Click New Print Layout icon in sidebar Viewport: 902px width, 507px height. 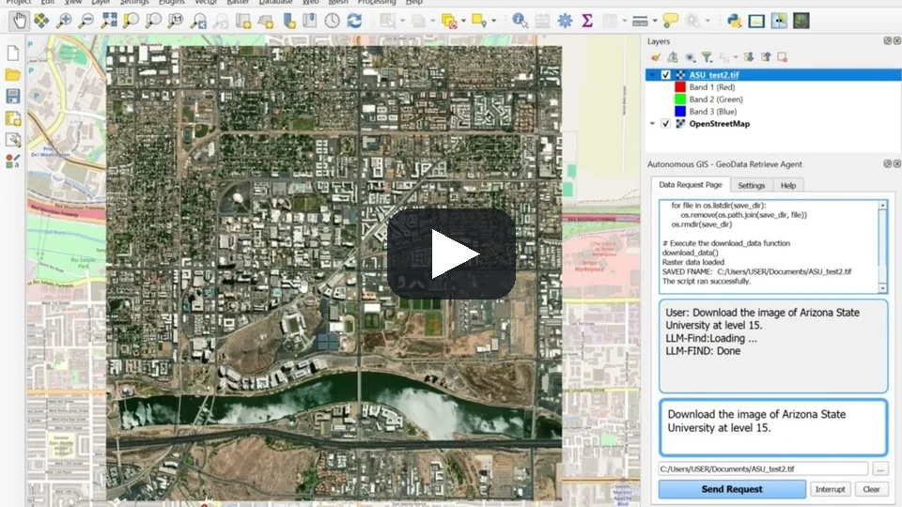12,118
